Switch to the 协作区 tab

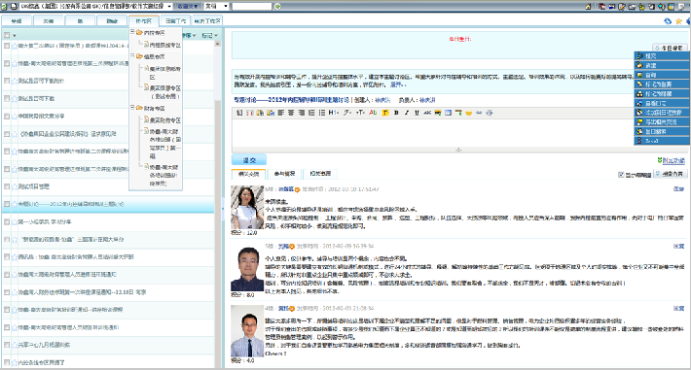point(144,20)
